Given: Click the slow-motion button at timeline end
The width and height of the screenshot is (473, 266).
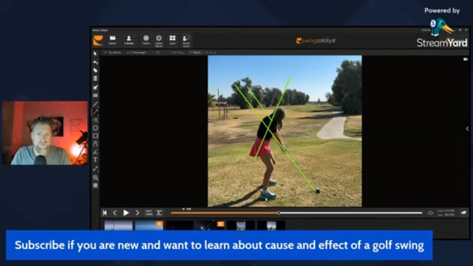Looking at the screenshot, I should (x=463, y=213).
